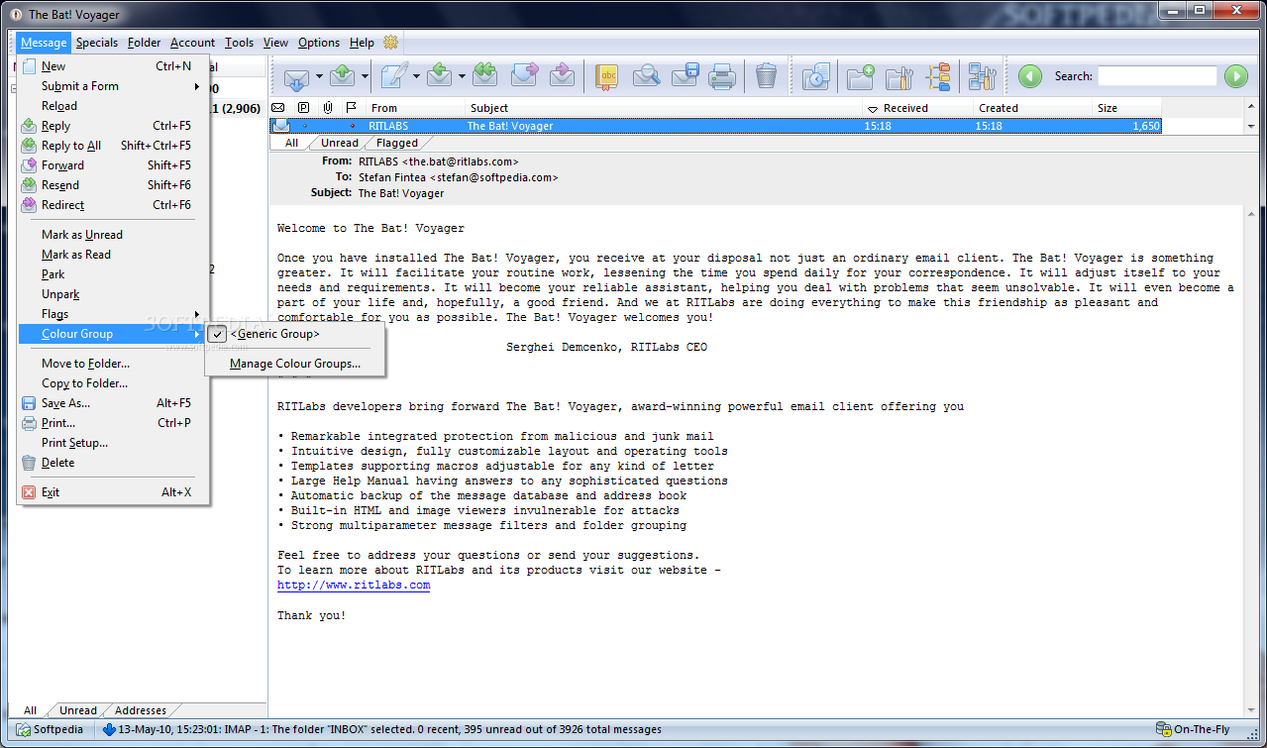Click the Redirect message toolbar icon
The width and height of the screenshot is (1267, 748).
(x=562, y=76)
